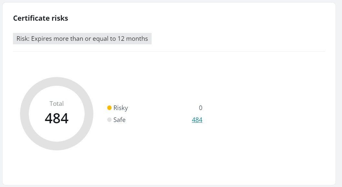
Task: Select the Safe legend label
Action: (119, 120)
